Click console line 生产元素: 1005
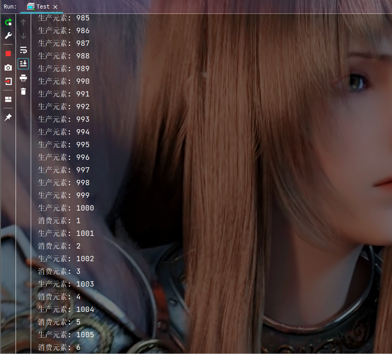 [x=66, y=335]
